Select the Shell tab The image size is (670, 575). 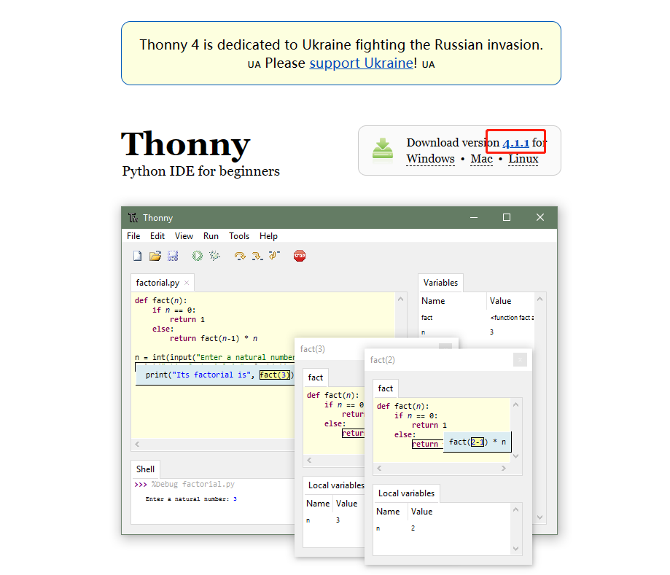coord(145,469)
